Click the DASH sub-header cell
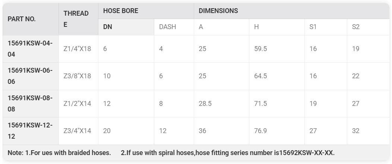The image size is (392, 164). [x=167, y=27]
